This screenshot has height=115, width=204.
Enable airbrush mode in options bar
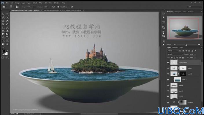[x=54, y=7]
